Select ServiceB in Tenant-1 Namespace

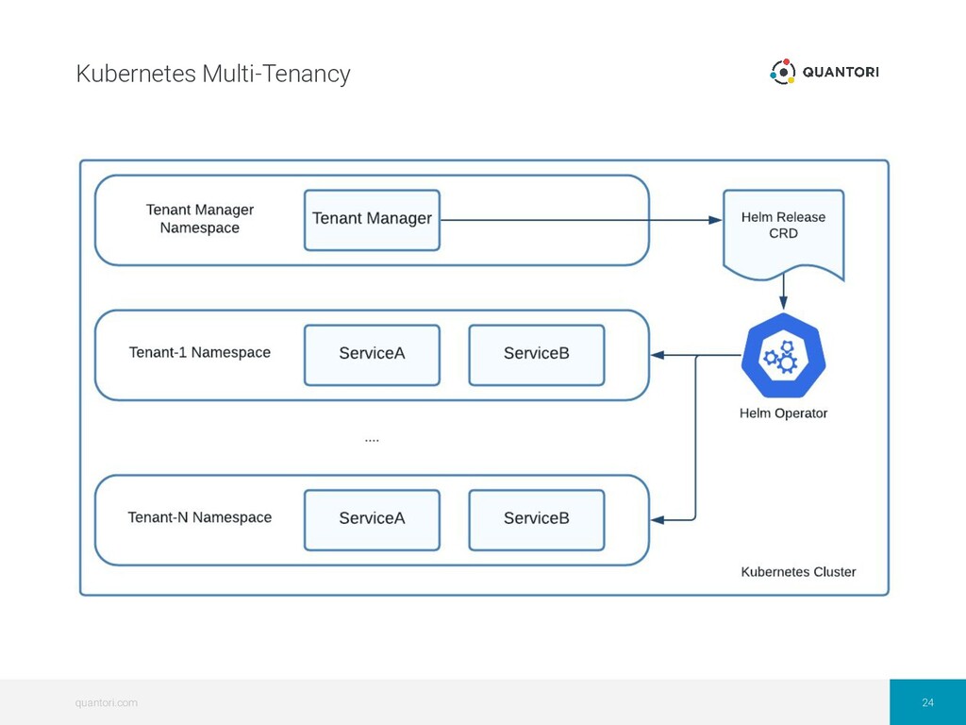[x=537, y=355]
